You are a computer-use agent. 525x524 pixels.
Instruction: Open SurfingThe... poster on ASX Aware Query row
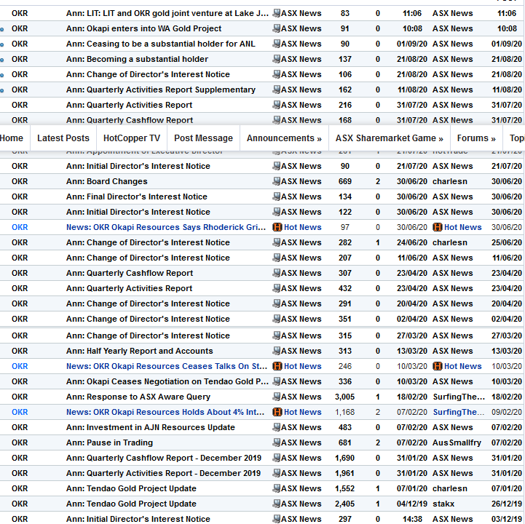pos(458,397)
